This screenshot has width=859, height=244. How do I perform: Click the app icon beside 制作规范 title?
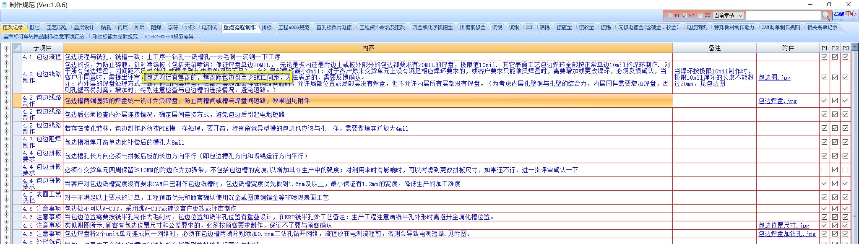(x=4, y=5)
